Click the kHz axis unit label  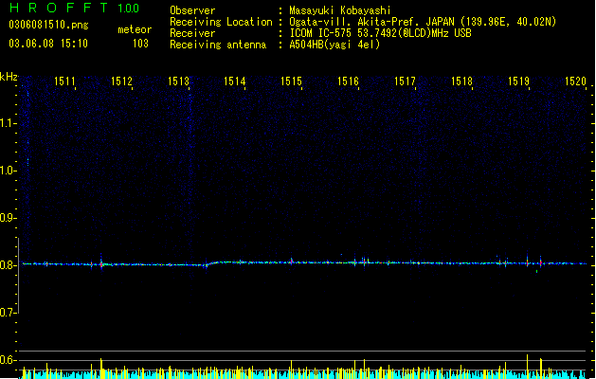pyautogui.click(x=9, y=77)
